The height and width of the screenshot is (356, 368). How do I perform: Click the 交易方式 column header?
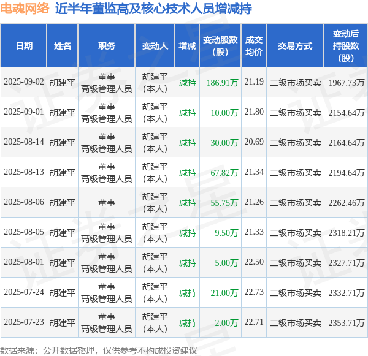(295, 46)
